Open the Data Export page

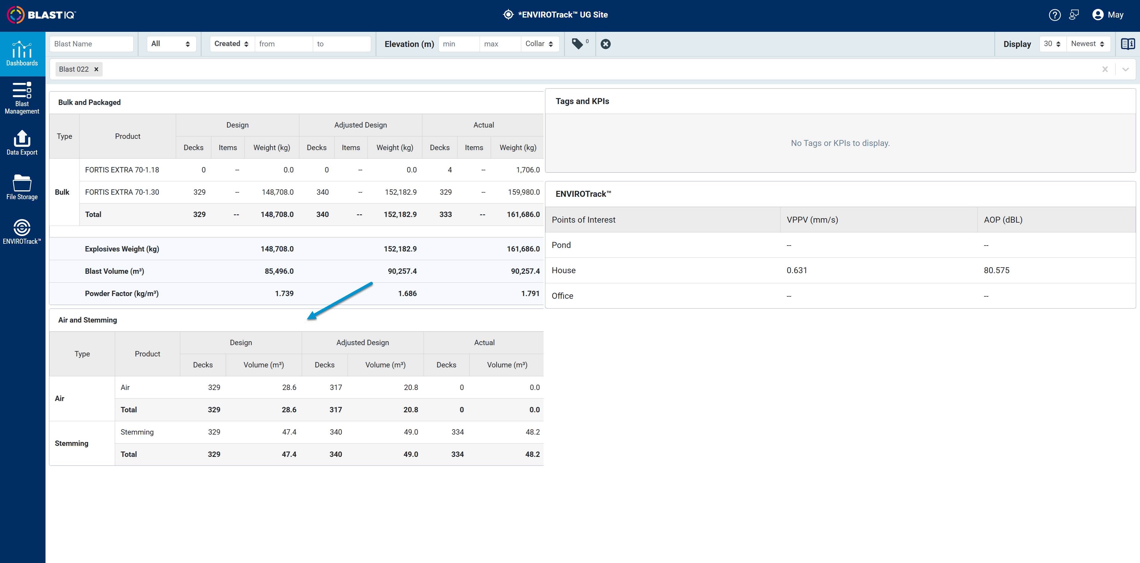point(22,143)
